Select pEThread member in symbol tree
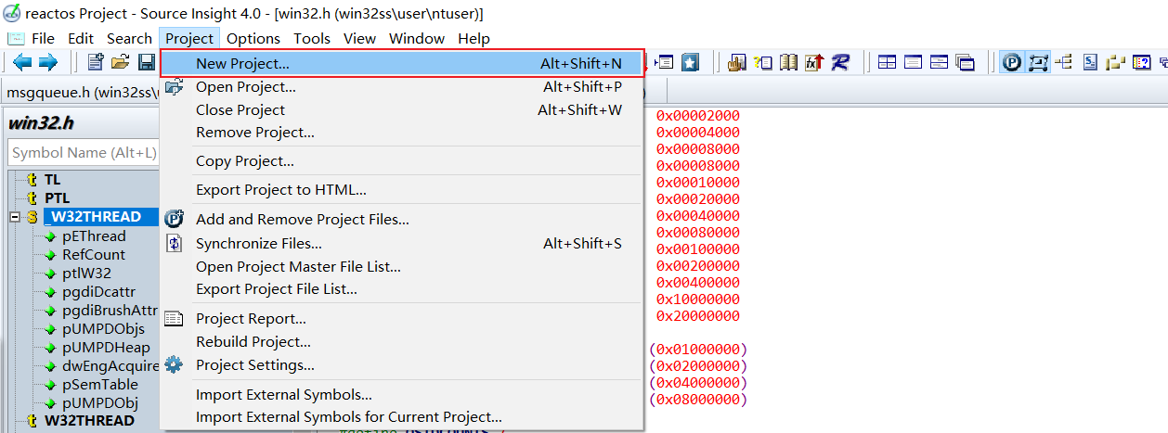Screen dimensions: 1168x433 [x=94, y=236]
